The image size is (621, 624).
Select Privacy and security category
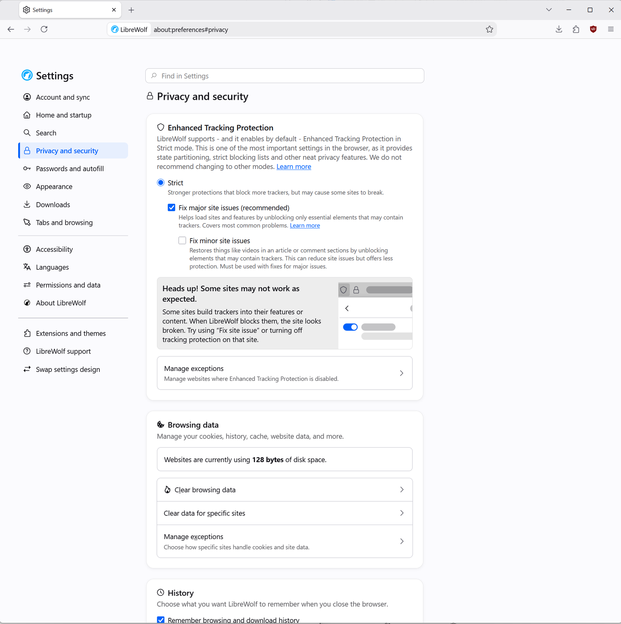[x=73, y=151]
